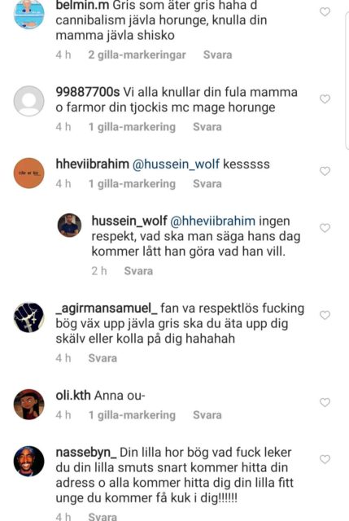Viewport: 349px width, 521px height.
Task: Open the @hheviibrahim mention link
Action: [x=212, y=221]
